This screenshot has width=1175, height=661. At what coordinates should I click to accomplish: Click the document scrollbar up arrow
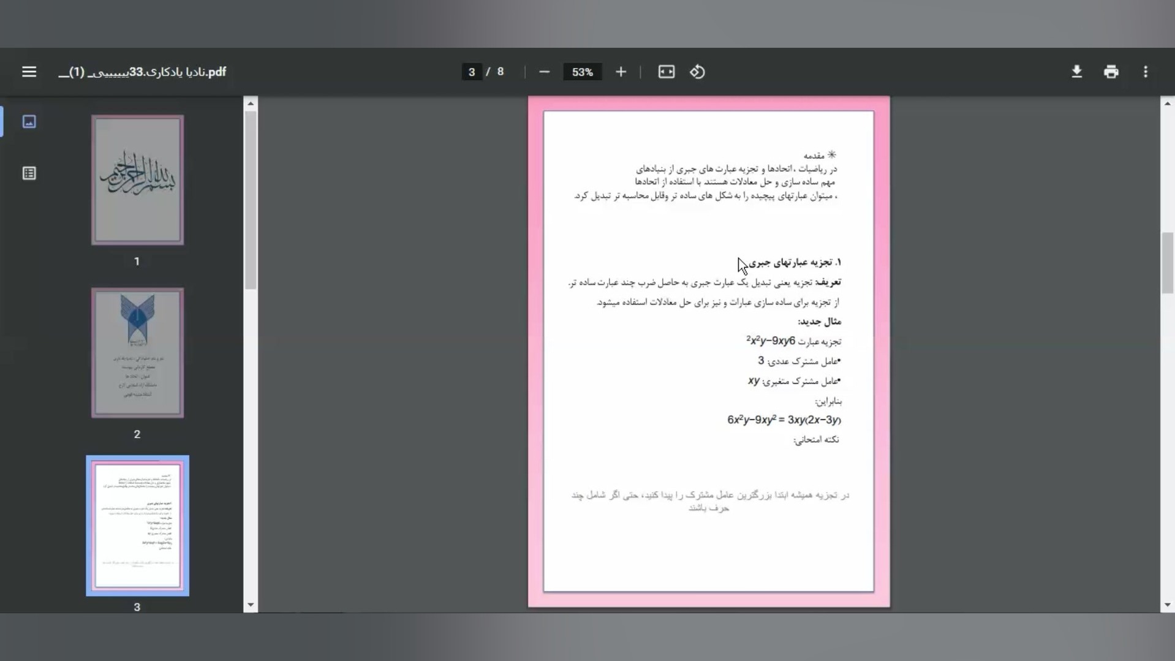1167,104
